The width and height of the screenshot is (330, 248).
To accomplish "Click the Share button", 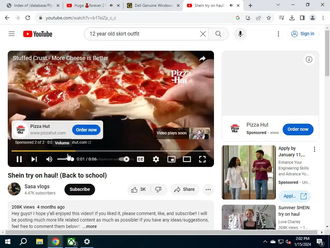I will [185, 189].
